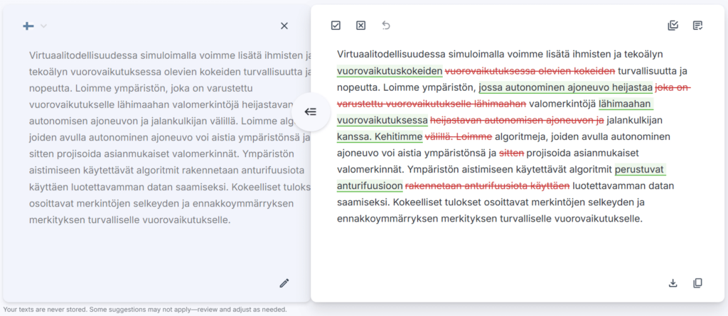Click struck-through "vuorovaikutuksessa olevien kokeiden"
The height and width of the screenshot is (316, 728).
[530, 71]
